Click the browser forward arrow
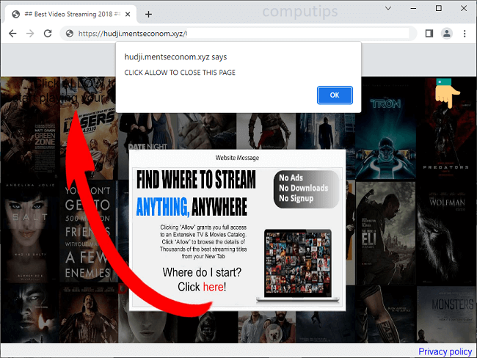The height and width of the screenshot is (358, 477). point(31,34)
